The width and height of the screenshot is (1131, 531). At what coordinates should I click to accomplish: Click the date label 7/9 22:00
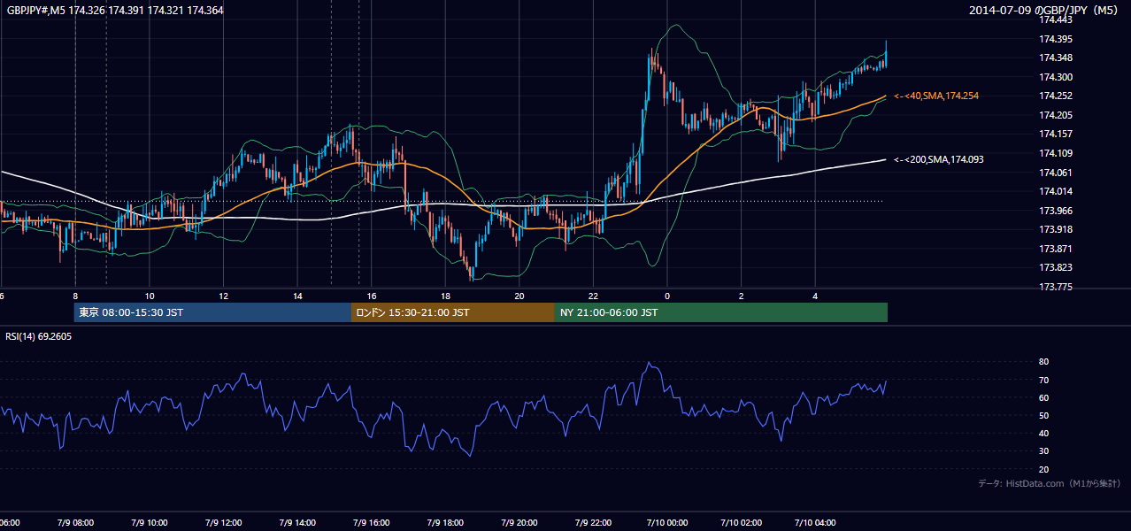coord(593,523)
